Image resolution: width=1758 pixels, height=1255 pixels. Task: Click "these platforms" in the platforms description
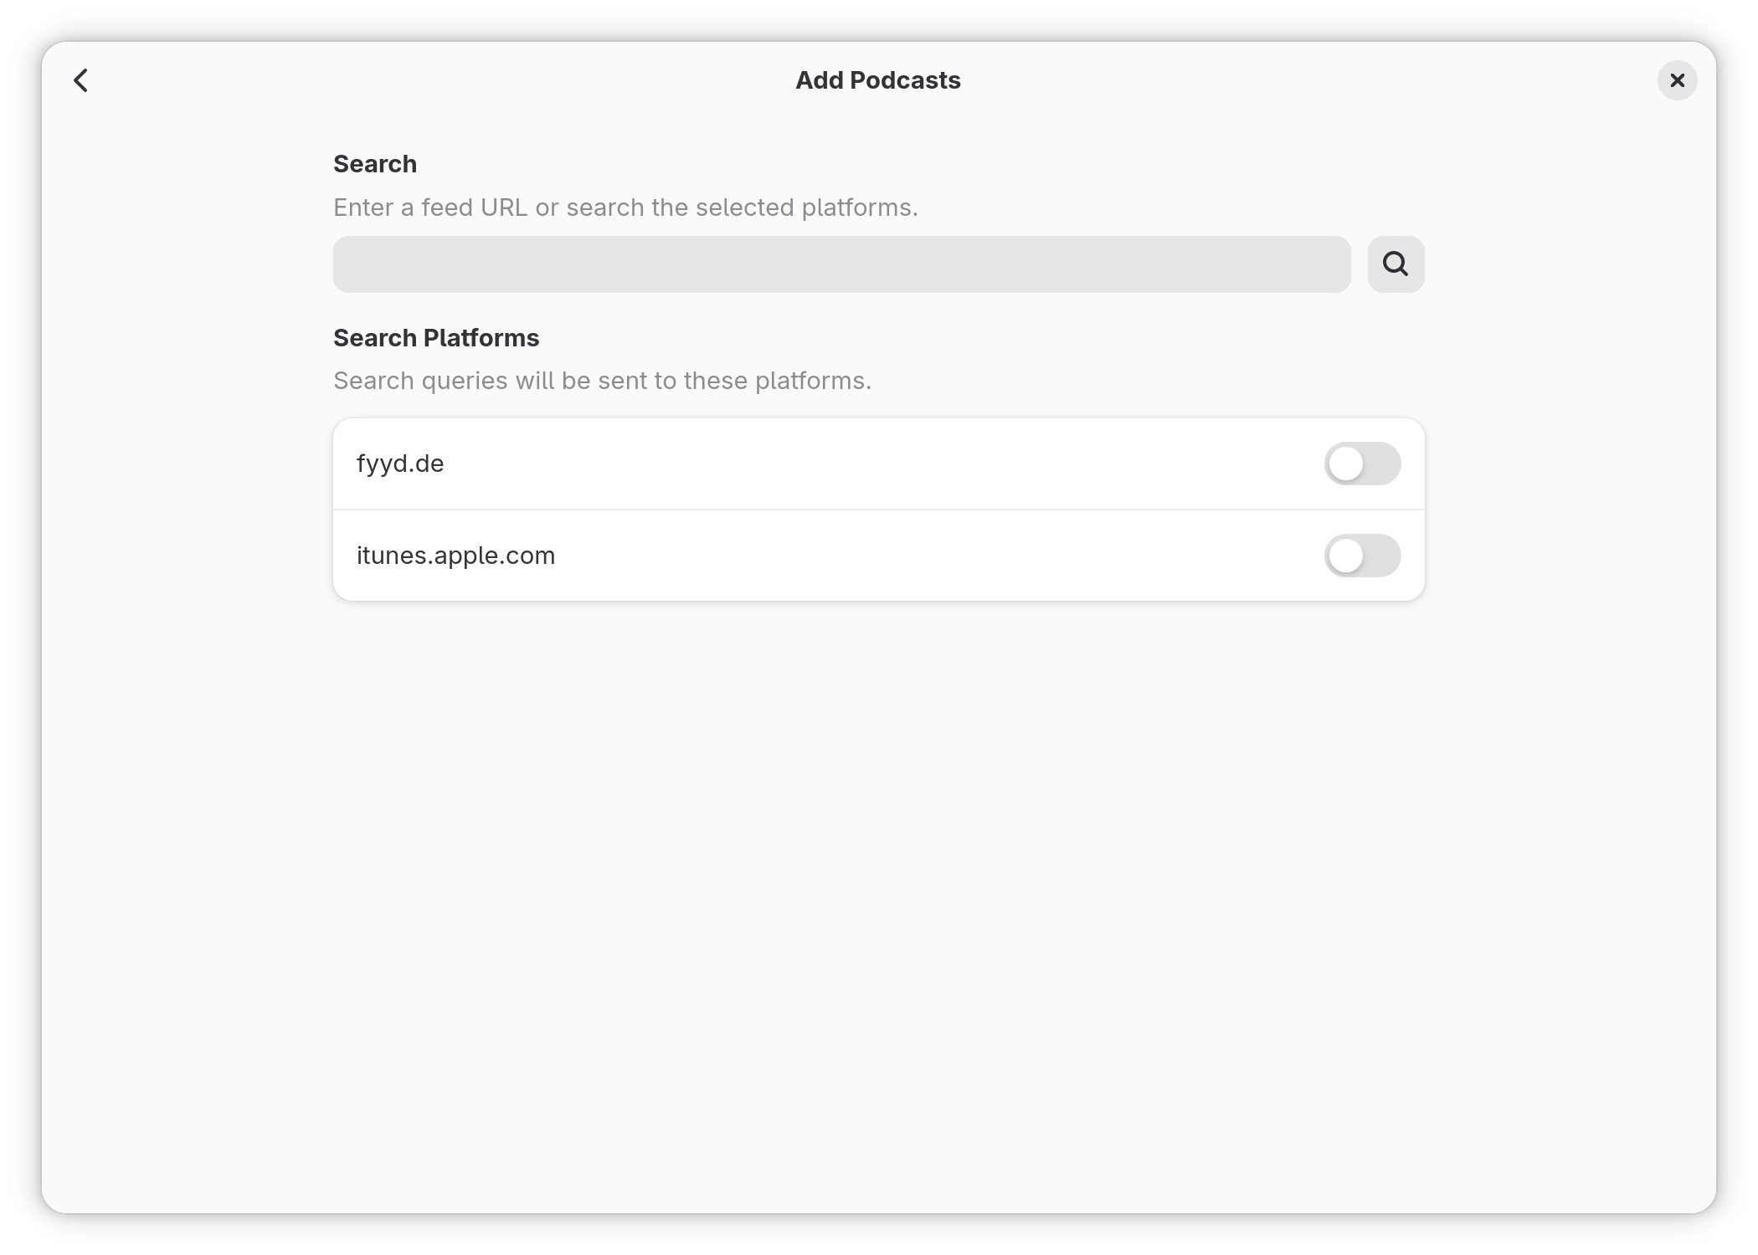click(777, 381)
